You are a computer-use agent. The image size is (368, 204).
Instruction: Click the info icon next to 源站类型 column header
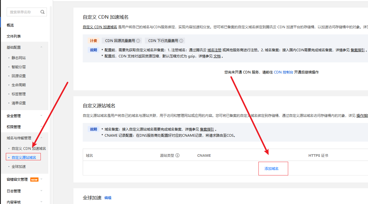tap(177, 155)
